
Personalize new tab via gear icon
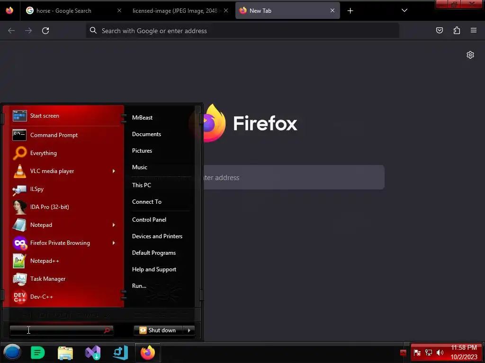click(x=470, y=55)
